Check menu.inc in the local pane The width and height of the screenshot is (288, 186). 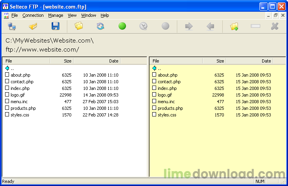tap(7, 101)
